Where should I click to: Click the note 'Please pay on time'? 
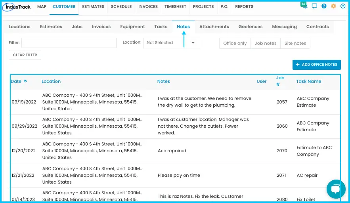(179, 175)
